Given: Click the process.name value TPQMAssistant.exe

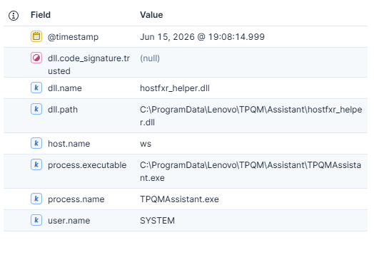Looking at the screenshot, I should pos(179,199).
